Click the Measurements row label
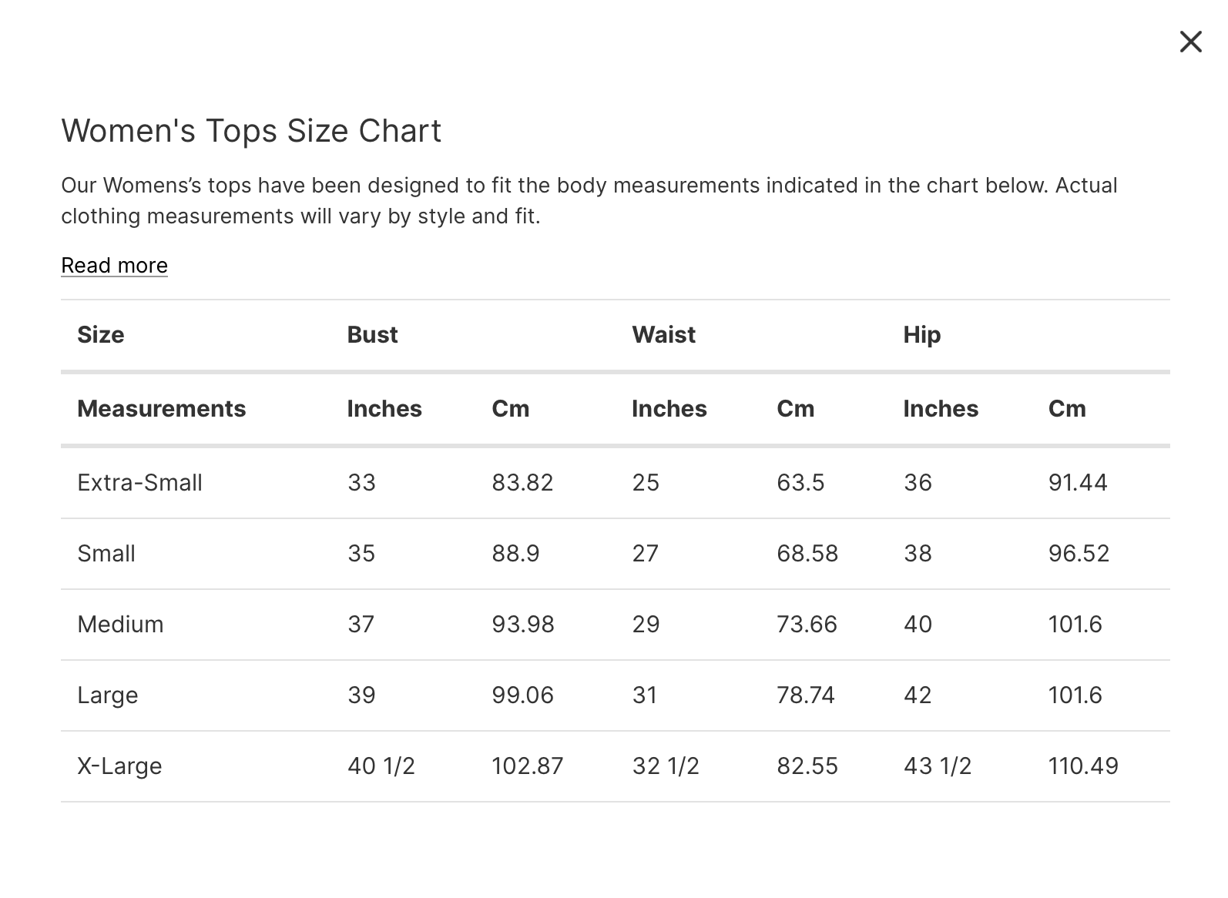Image resolution: width=1228 pixels, height=898 pixels. pos(161,409)
